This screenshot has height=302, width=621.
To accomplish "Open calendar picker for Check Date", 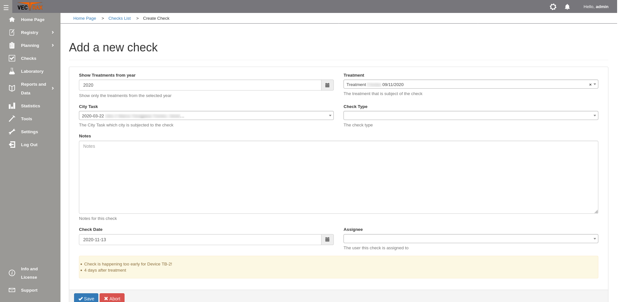I will 327,240.
